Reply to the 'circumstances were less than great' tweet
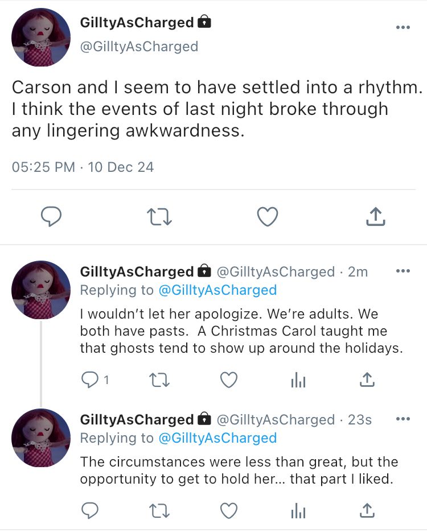 pos(90,510)
